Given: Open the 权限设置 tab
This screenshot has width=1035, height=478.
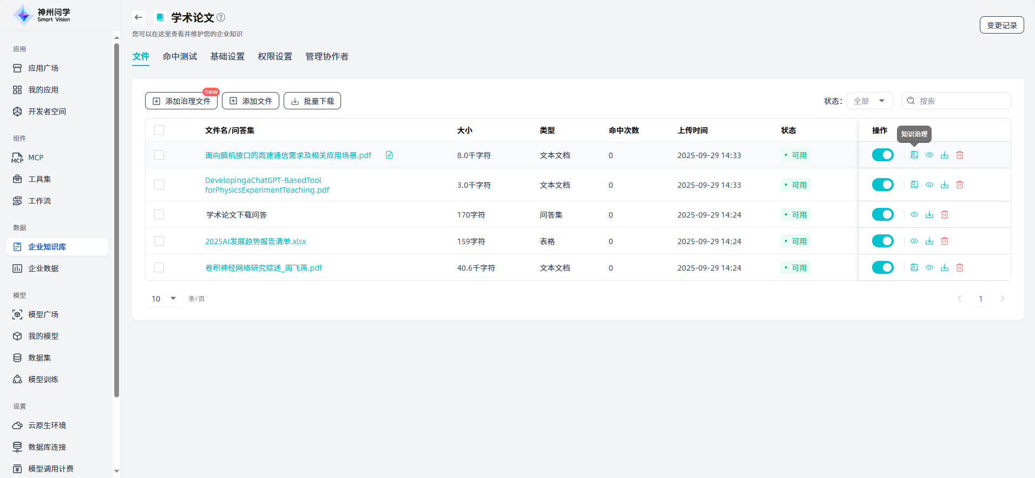Looking at the screenshot, I should 274,56.
